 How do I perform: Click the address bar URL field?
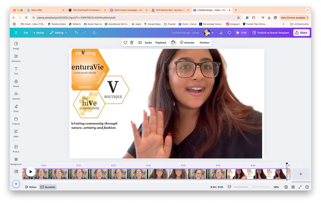135,18
